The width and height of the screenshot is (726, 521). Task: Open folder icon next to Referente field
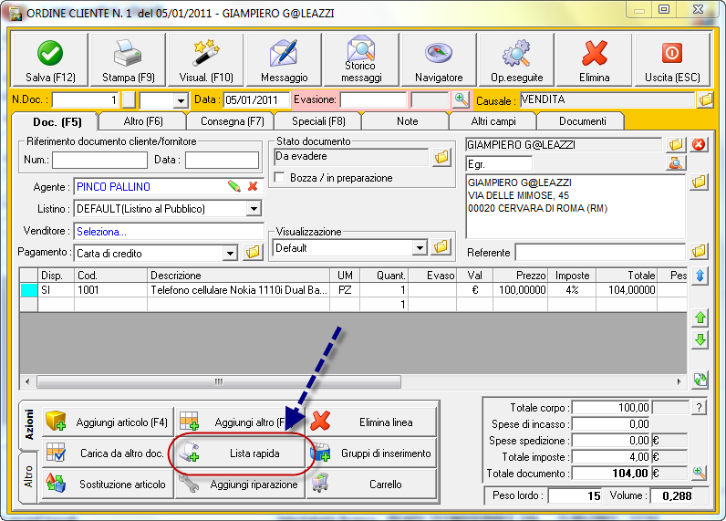coord(699,252)
